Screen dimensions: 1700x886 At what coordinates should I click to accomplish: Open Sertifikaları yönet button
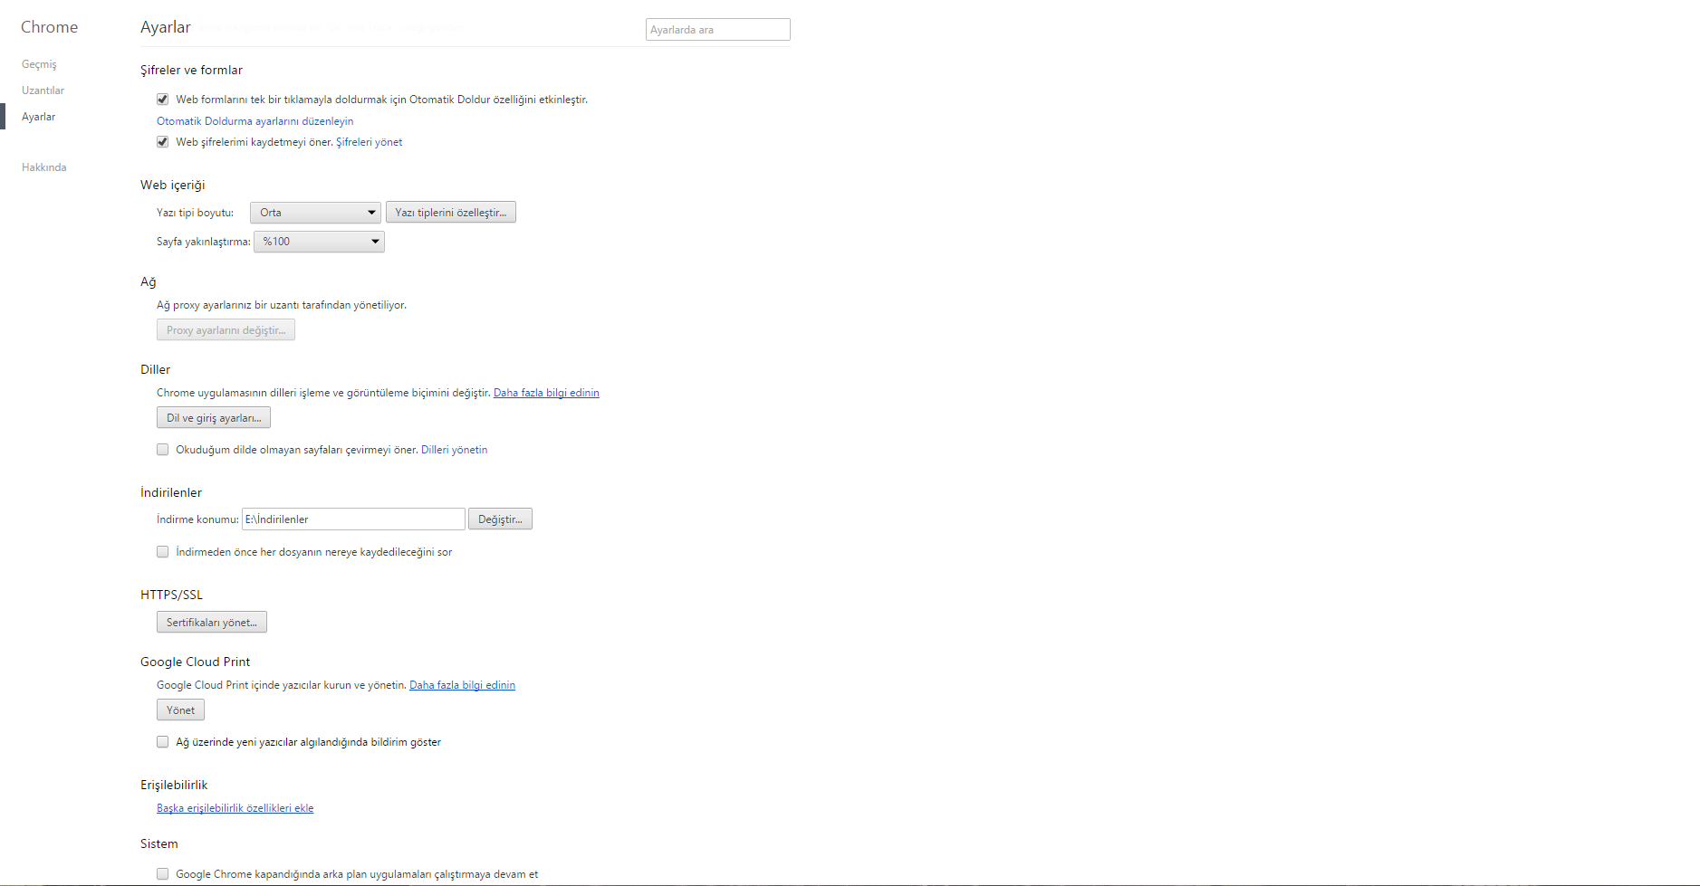pos(212,623)
